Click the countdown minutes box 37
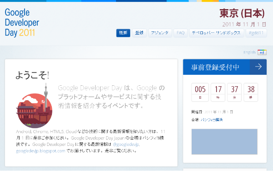Screen dimensions: 273x171 pos(234,92)
